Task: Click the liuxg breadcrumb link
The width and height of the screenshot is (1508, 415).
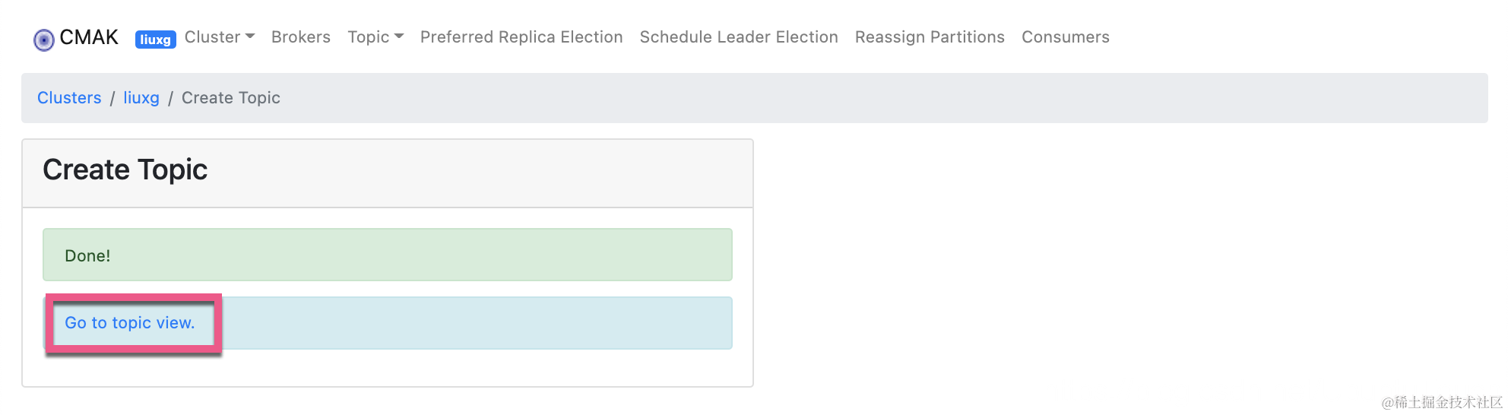Action: [141, 98]
